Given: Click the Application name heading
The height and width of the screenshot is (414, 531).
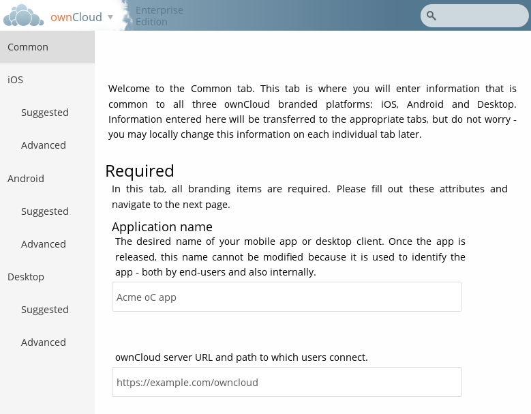Looking at the screenshot, I should pyautogui.click(x=162, y=227).
